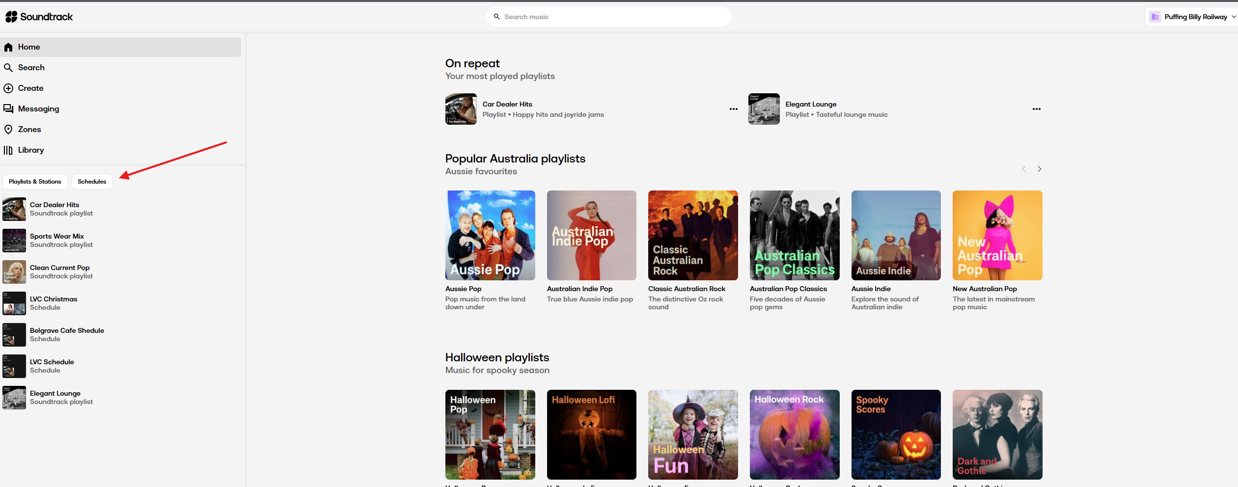Show next Popular Australia playlists
Viewport: 1238px width, 487px height.
pyautogui.click(x=1039, y=169)
